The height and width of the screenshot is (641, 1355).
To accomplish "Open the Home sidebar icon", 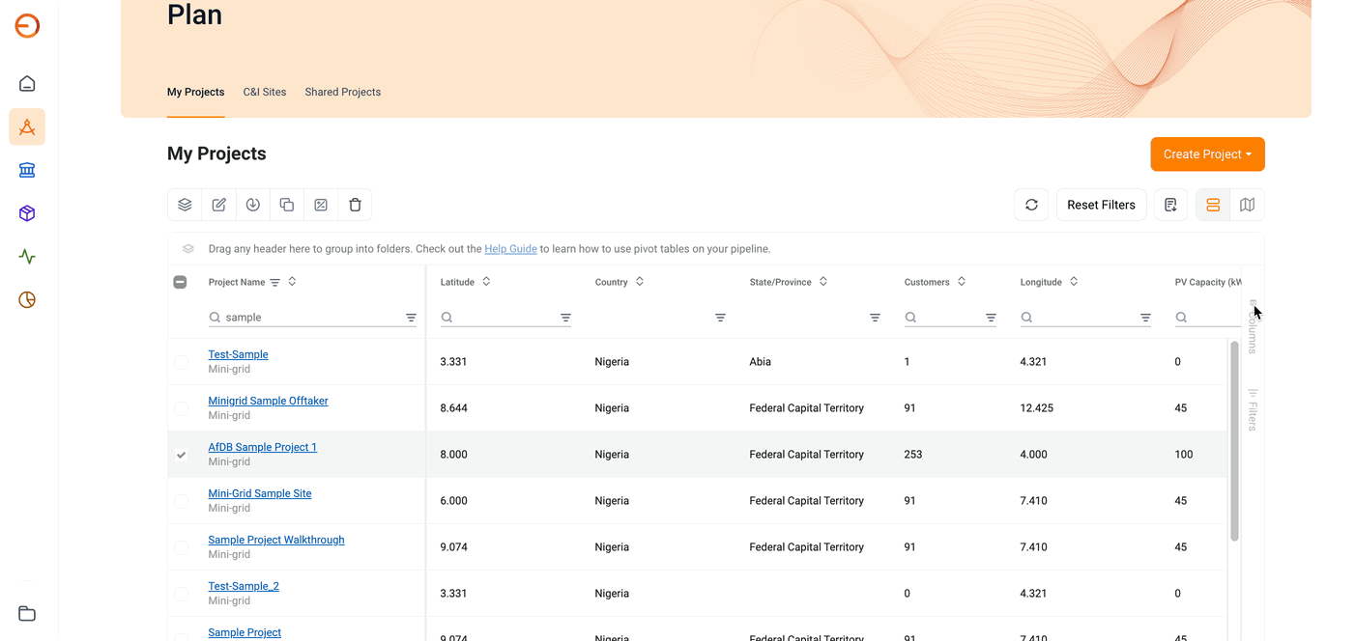I will tap(27, 84).
